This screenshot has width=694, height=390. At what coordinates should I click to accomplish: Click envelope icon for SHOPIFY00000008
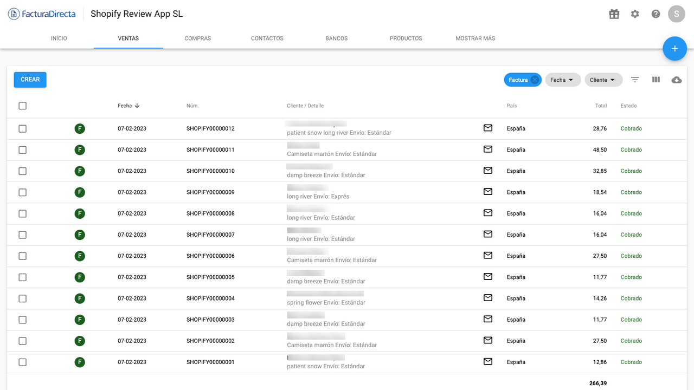point(488,213)
